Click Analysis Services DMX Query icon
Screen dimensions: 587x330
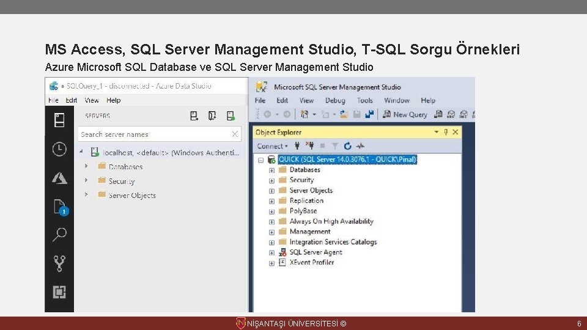[x=463, y=114]
